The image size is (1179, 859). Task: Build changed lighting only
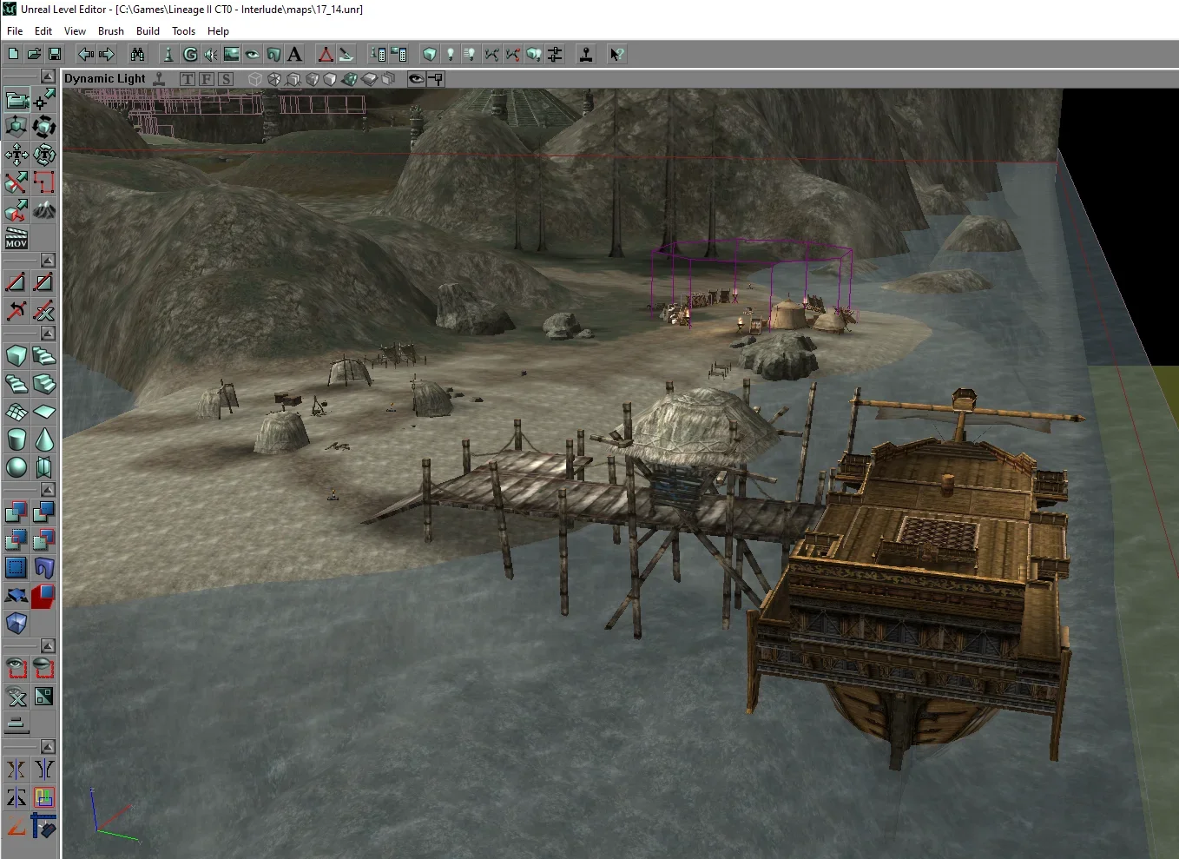pyautogui.click(x=471, y=54)
